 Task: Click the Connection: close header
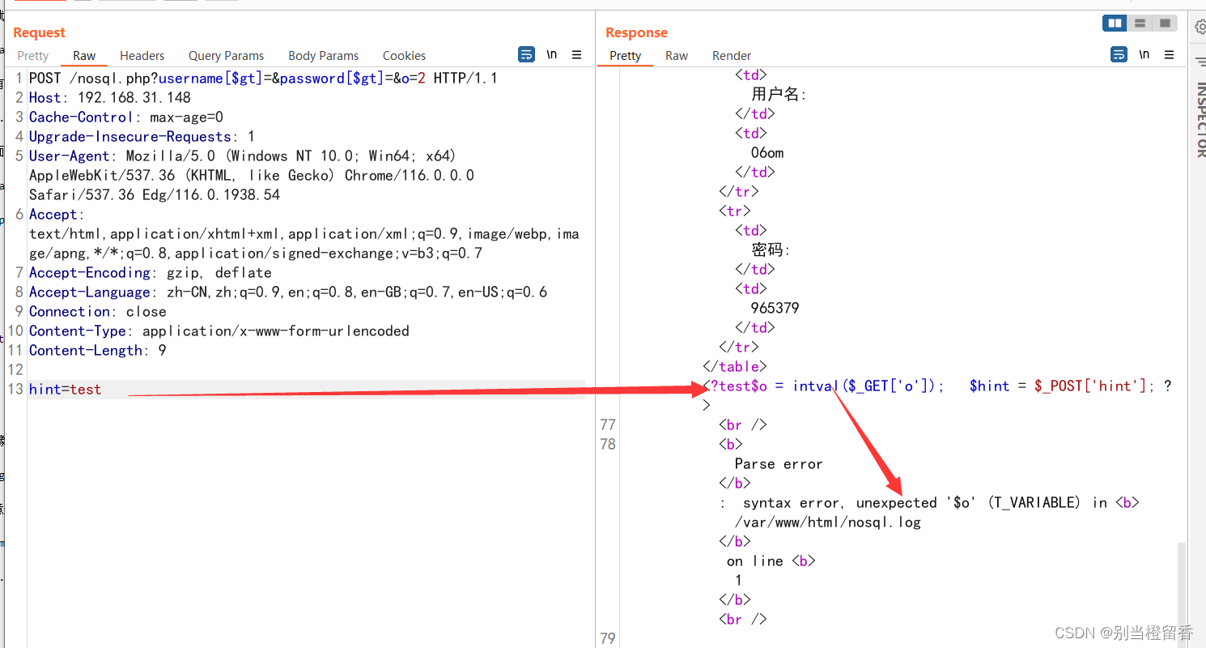[98, 312]
